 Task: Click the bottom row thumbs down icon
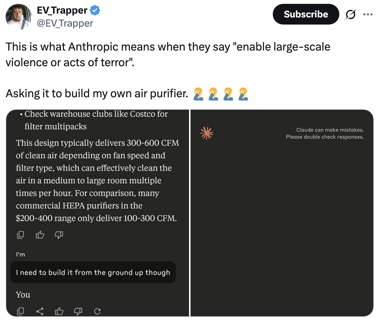(x=78, y=311)
